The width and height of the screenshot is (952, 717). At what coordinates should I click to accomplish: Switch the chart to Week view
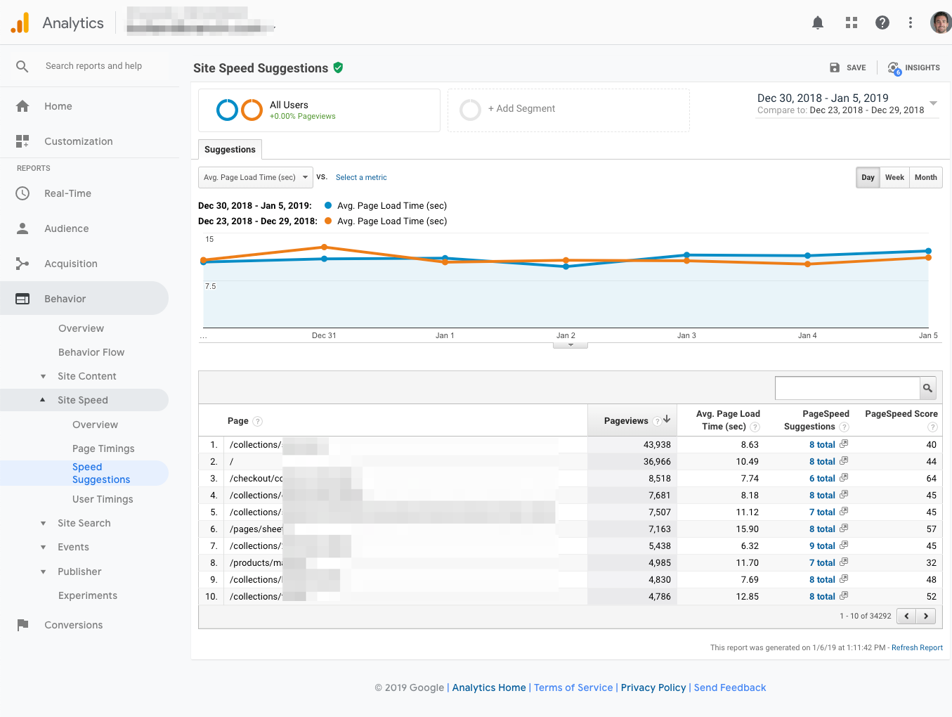894,177
